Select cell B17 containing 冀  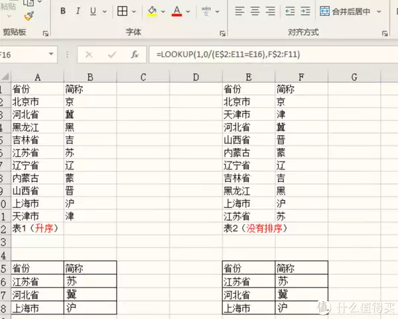tap(90, 295)
